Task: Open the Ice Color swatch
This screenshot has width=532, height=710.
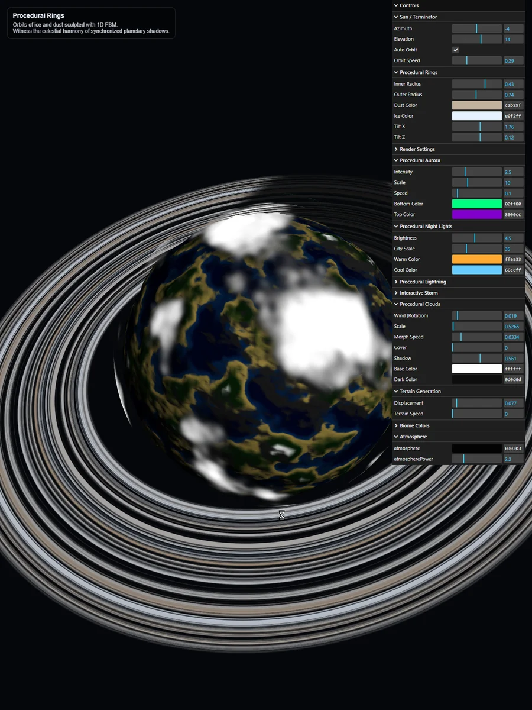Action: point(476,116)
